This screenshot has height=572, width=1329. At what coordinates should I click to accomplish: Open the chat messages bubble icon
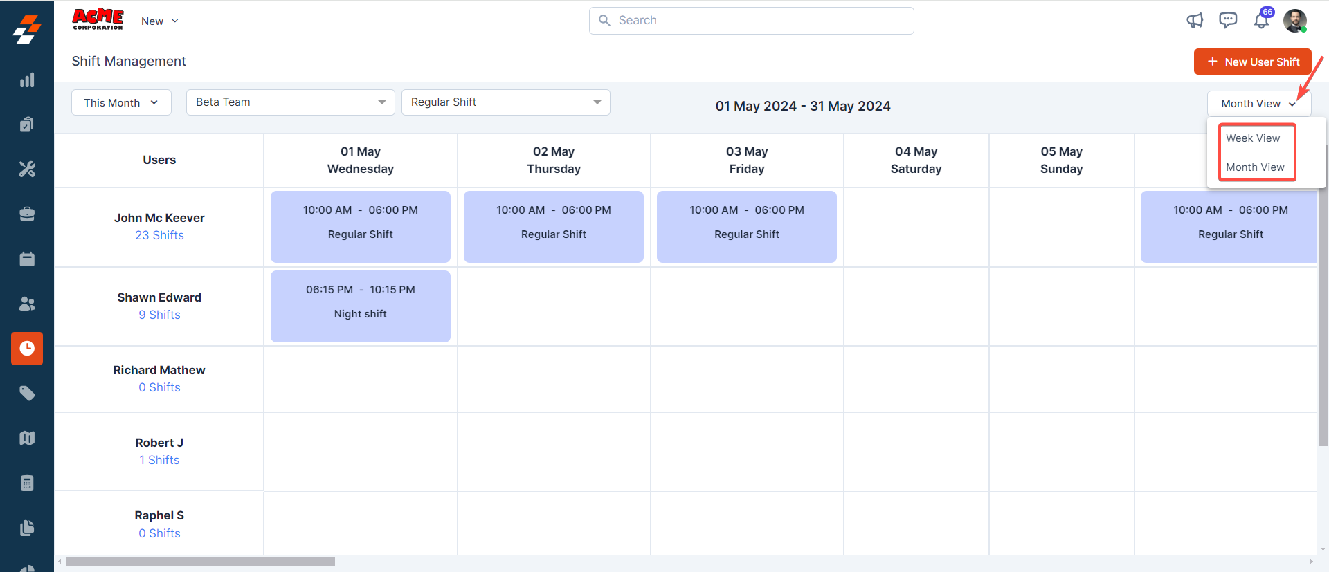click(x=1228, y=21)
